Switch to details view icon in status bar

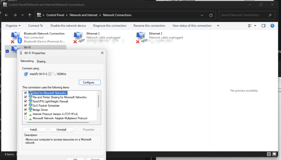(x=269, y=154)
